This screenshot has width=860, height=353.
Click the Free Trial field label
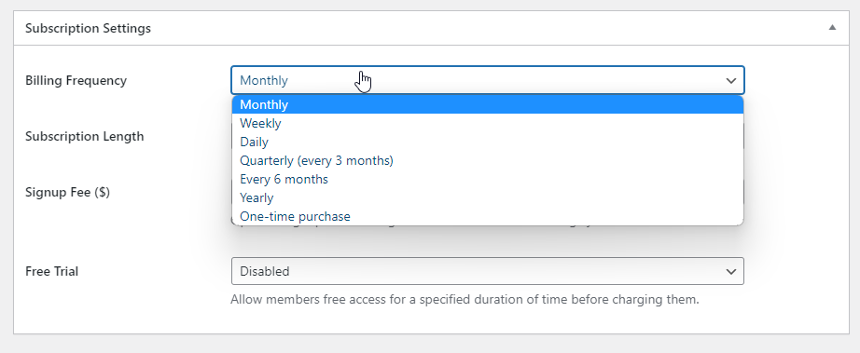51,271
